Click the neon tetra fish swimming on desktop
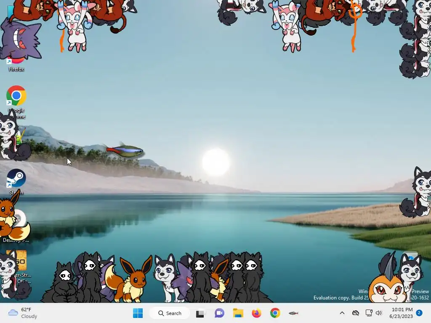The width and height of the screenshot is (431, 323). point(125,150)
